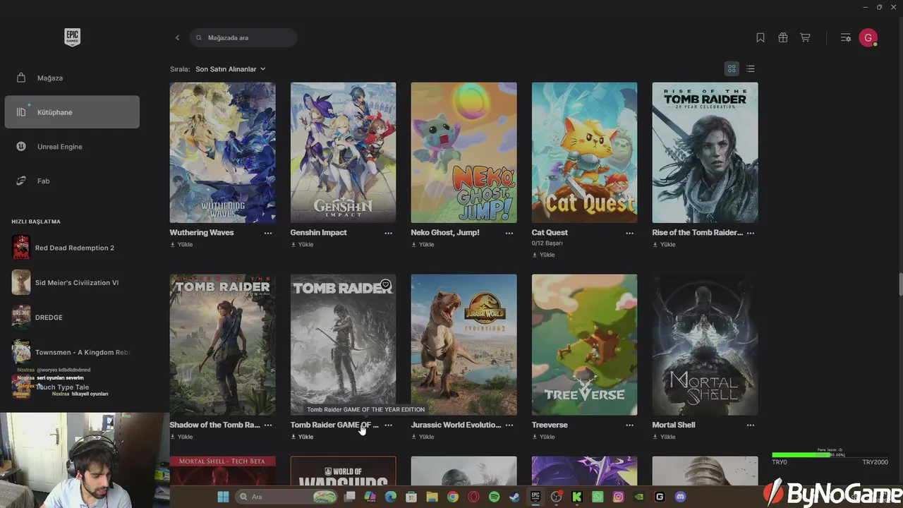This screenshot has height=508, width=903.
Task: Open options menu for Rise of the Tomb Raider
Action: (751, 233)
